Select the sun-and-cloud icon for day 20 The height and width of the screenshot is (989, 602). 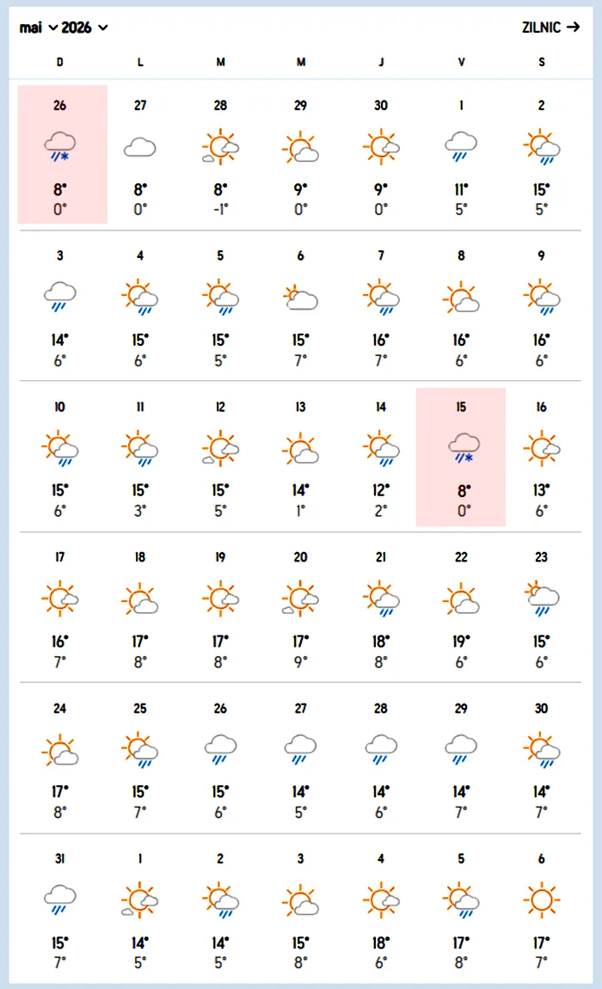coord(300,599)
